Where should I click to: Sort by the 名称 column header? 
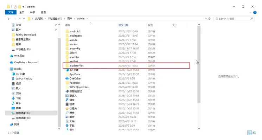pos(68,25)
